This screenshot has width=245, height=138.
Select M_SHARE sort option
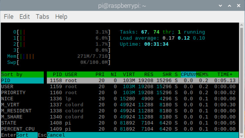click(x=22, y=117)
